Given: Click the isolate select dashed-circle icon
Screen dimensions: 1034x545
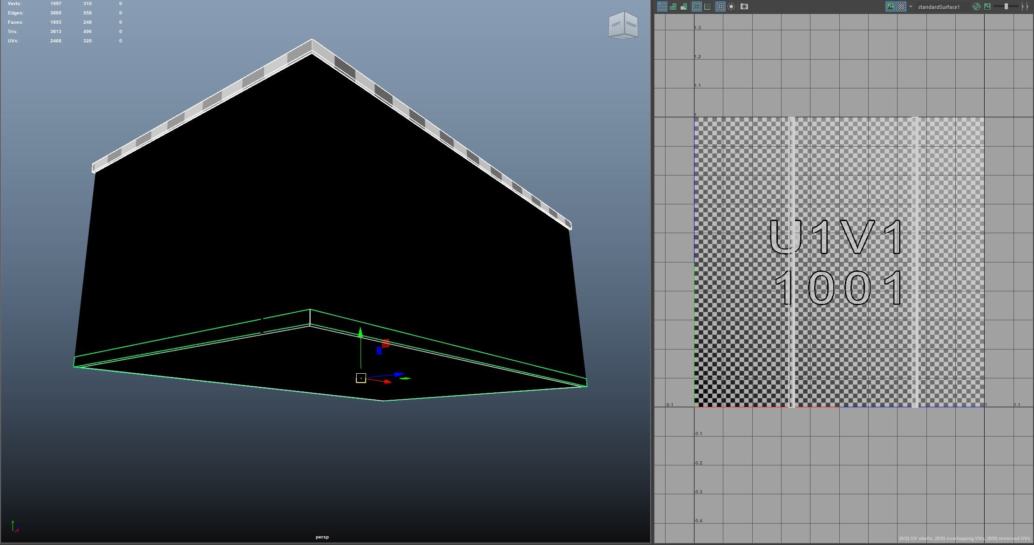Looking at the screenshot, I should click(x=731, y=7).
